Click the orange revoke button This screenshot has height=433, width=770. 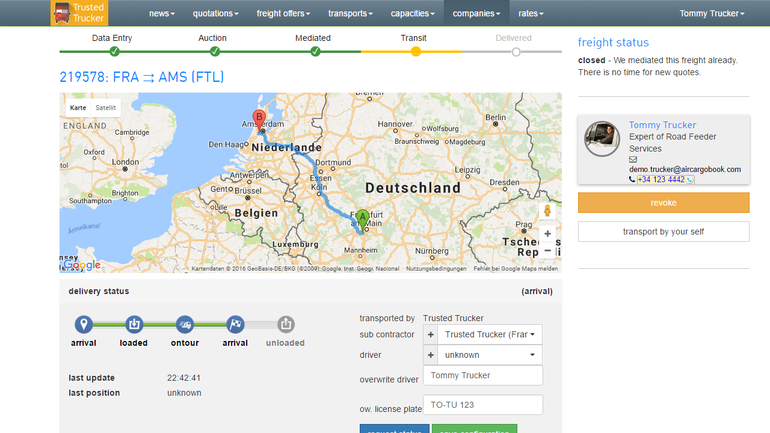tap(664, 203)
